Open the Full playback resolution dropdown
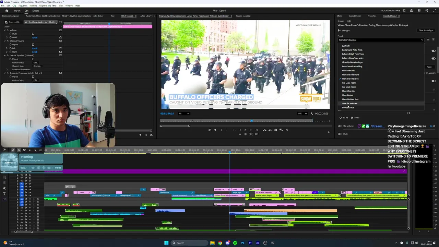This screenshot has width=439, height=247. (x=302, y=114)
